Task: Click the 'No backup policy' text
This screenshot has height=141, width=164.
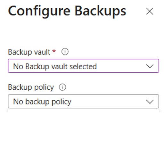Action: (42, 102)
